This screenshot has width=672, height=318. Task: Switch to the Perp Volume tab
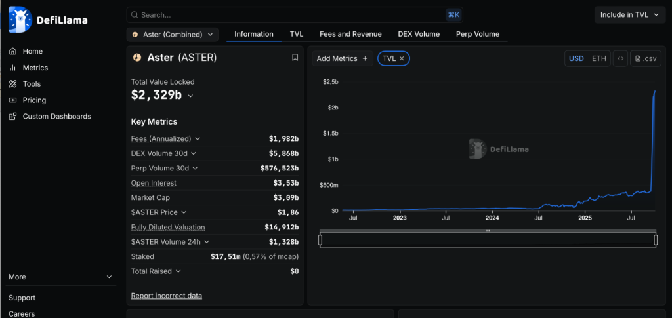[477, 34]
